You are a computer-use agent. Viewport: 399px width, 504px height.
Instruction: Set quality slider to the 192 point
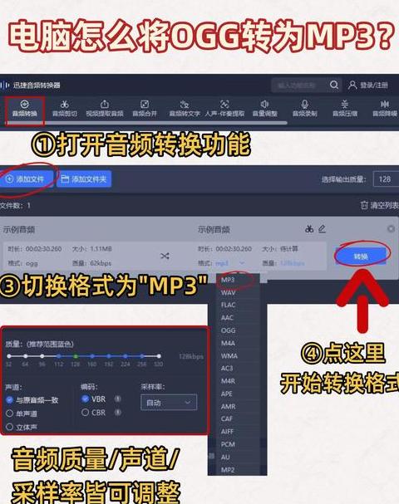click(109, 356)
